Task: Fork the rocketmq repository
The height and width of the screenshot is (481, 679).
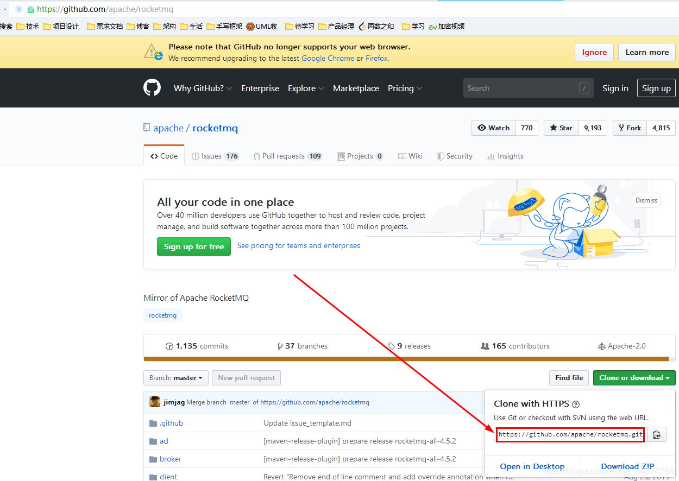Action: point(629,128)
